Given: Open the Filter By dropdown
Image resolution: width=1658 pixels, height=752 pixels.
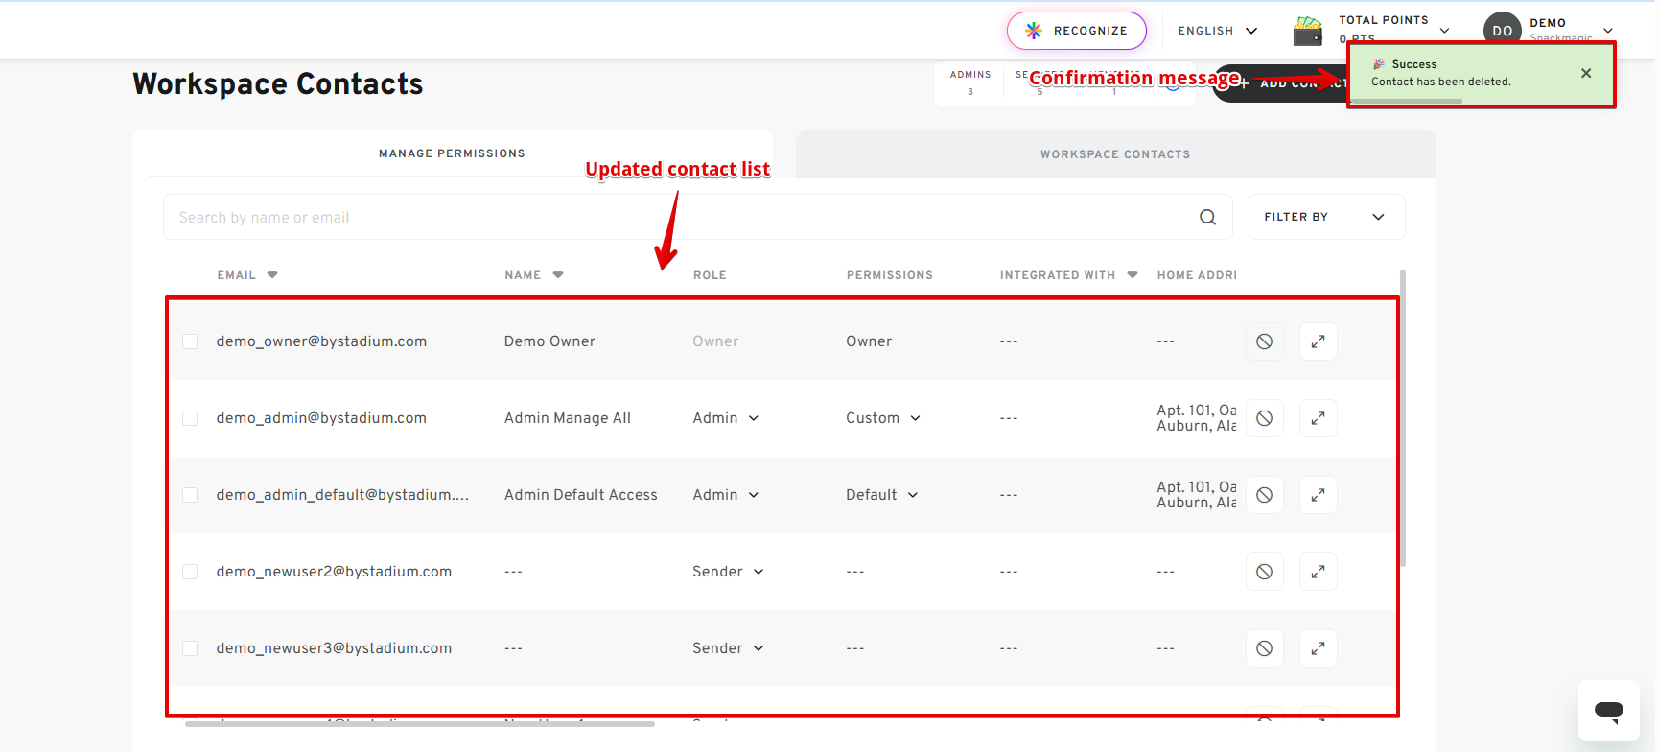Looking at the screenshot, I should (x=1325, y=217).
